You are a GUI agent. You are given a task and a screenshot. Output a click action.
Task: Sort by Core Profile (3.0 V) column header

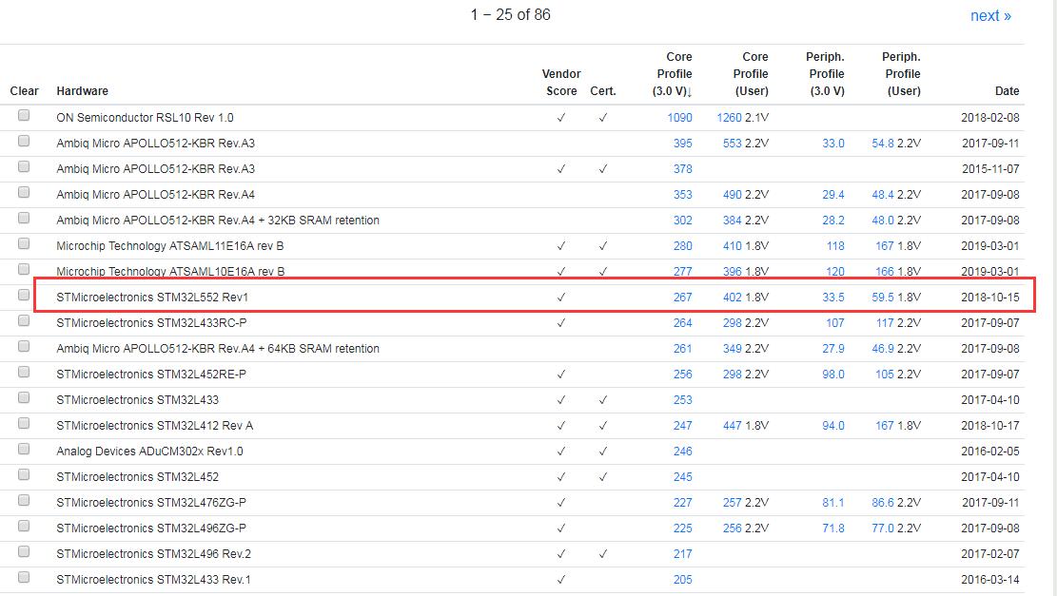[672, 74]
